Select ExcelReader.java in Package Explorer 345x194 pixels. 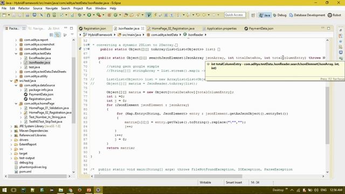coord(40,58)
